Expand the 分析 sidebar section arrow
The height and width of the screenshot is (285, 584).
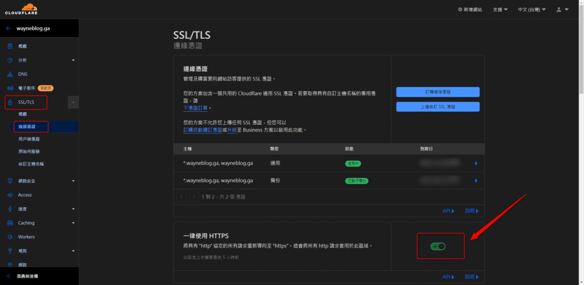73,60
